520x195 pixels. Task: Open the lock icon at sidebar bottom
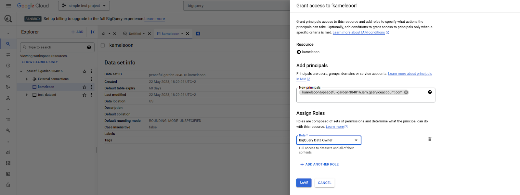coord(8,185)
